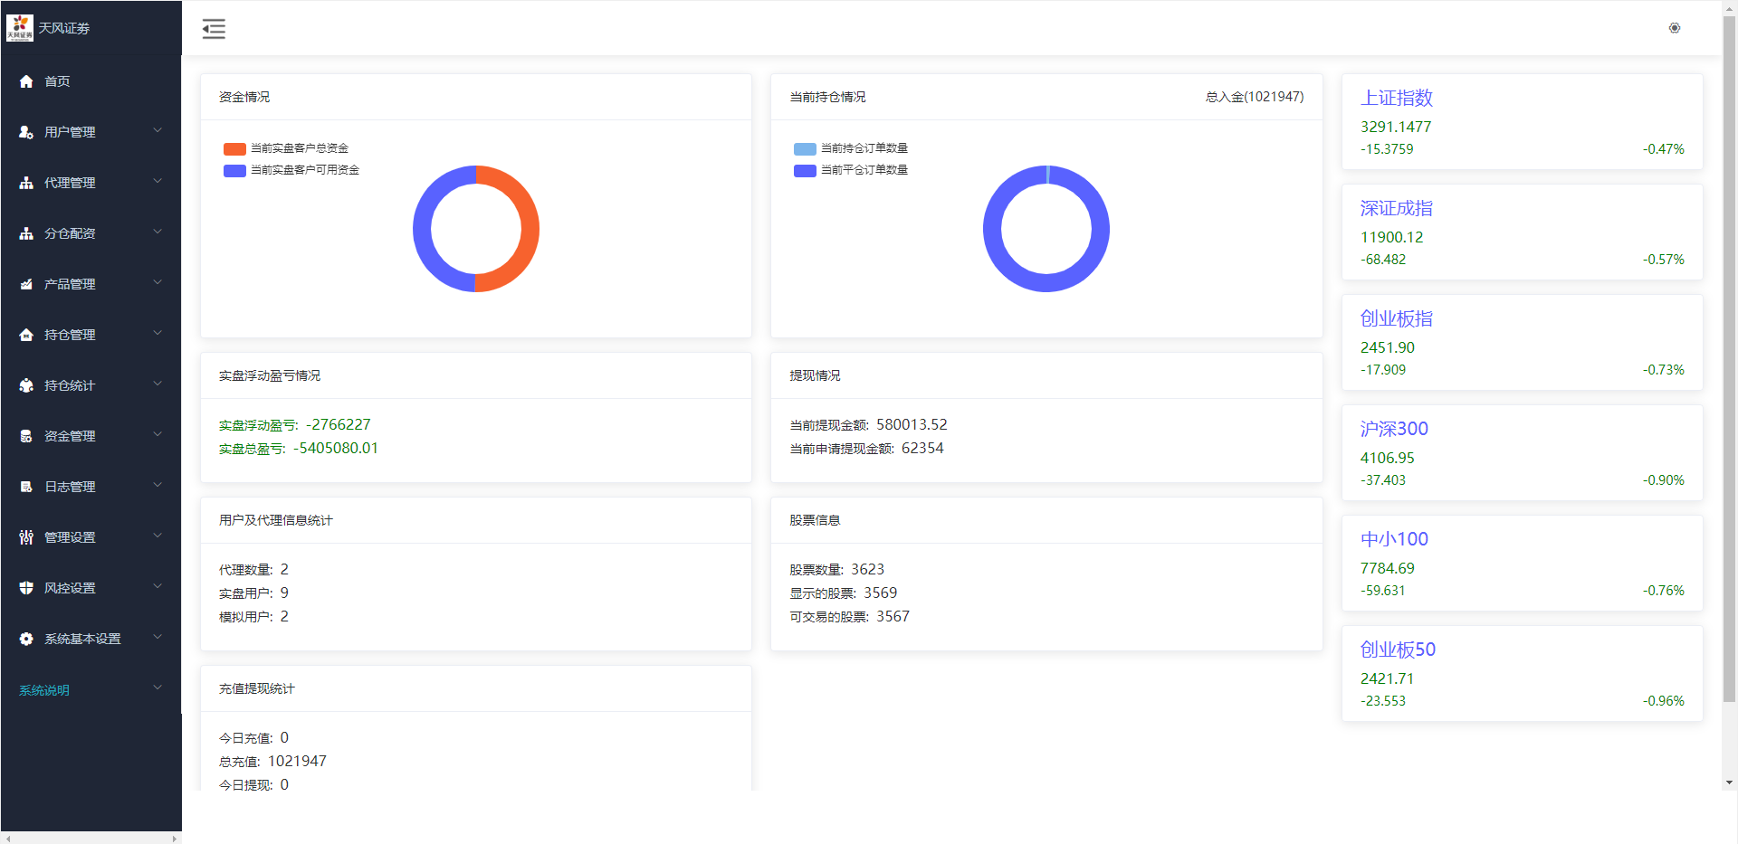Screen dimensions: 1738x844
Task: Click the agent management hierarchy icon
Action: tap(26, 183)
